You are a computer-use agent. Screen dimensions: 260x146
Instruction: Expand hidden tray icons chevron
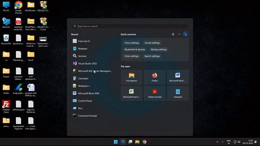(x=217, y=142)
